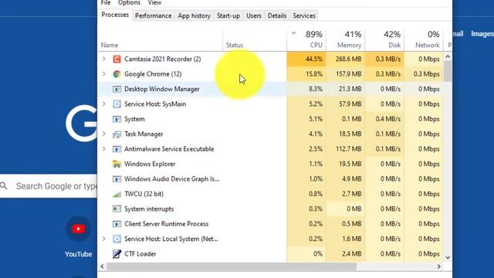
Task: Expand the Task Manager process group
Action: [103, 134]
